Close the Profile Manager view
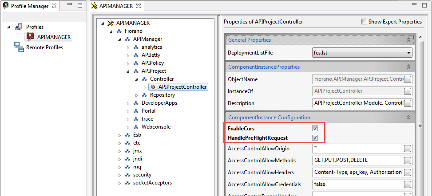432x196 pixels. 54,5
